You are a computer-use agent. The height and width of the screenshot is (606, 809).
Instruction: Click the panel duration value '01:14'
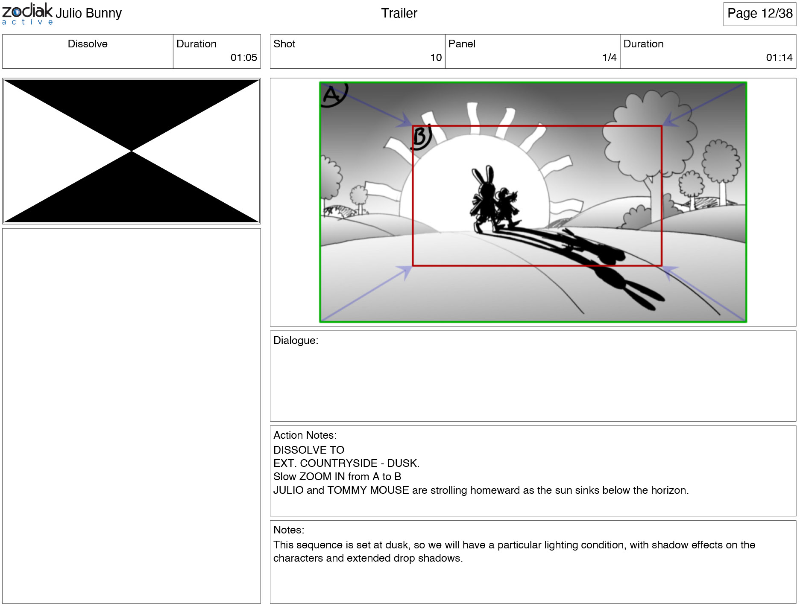click(x=779, y=58)
